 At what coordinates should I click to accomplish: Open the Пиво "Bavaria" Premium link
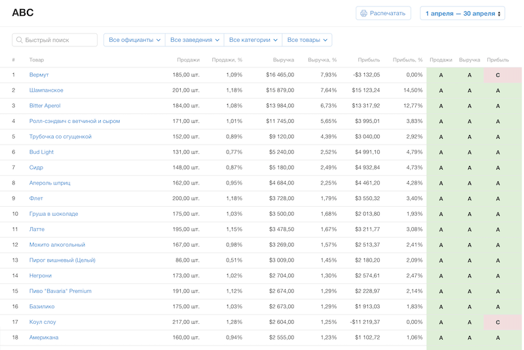60,291
